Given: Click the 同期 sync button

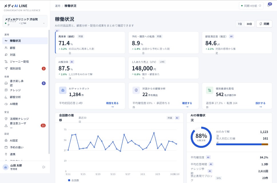Looking at the screenshot, I should coord(264,24).
